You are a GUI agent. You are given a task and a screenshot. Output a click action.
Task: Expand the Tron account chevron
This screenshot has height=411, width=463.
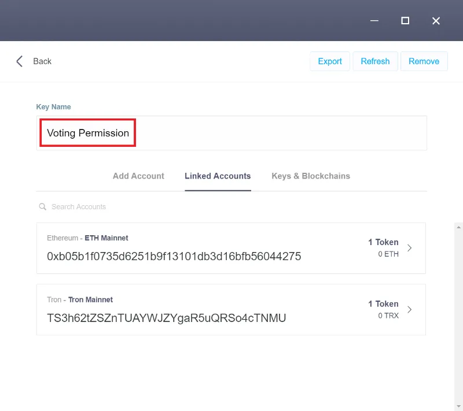tap(410, 310)
